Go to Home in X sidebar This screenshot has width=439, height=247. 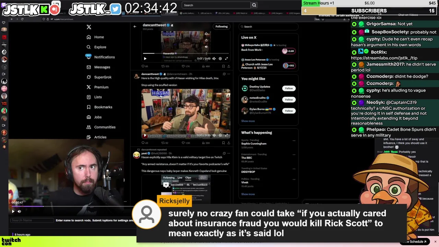(x=95, y=37)
